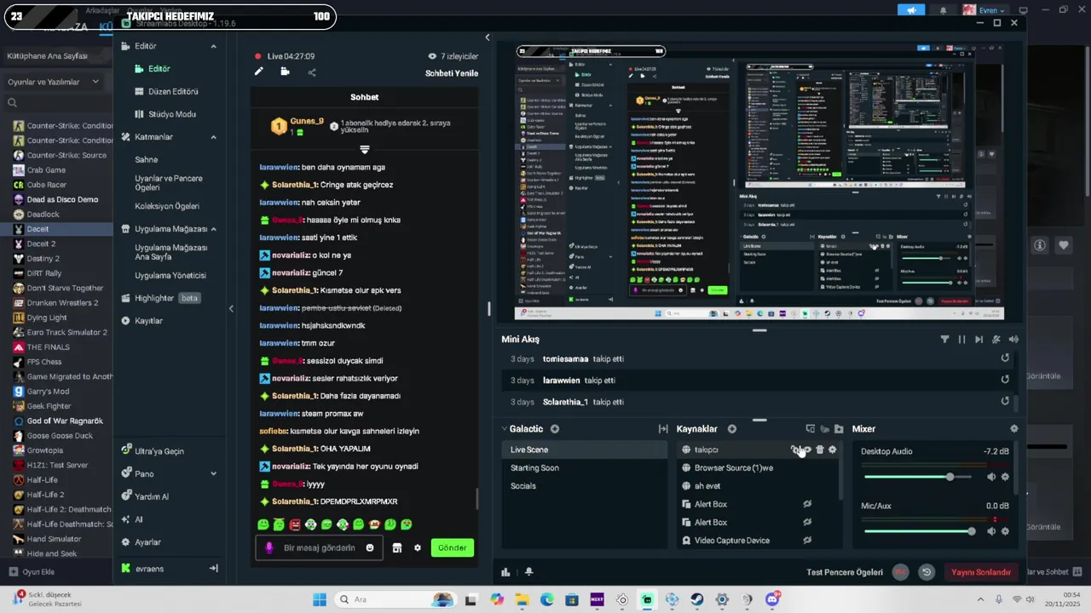Collapse the sidebar with middle chevron arrow
The image size is (1091, 613).
tap(231, 308)
